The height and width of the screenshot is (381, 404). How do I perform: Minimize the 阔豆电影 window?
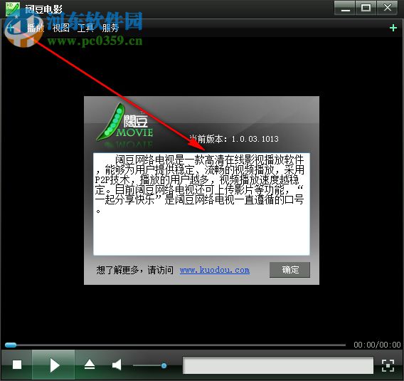(x=345, y=8)
